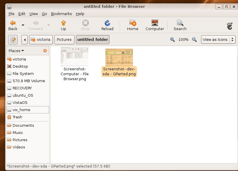
Task: Show earlier path buttons with left arrow
Action: click(x=25, y=40)
